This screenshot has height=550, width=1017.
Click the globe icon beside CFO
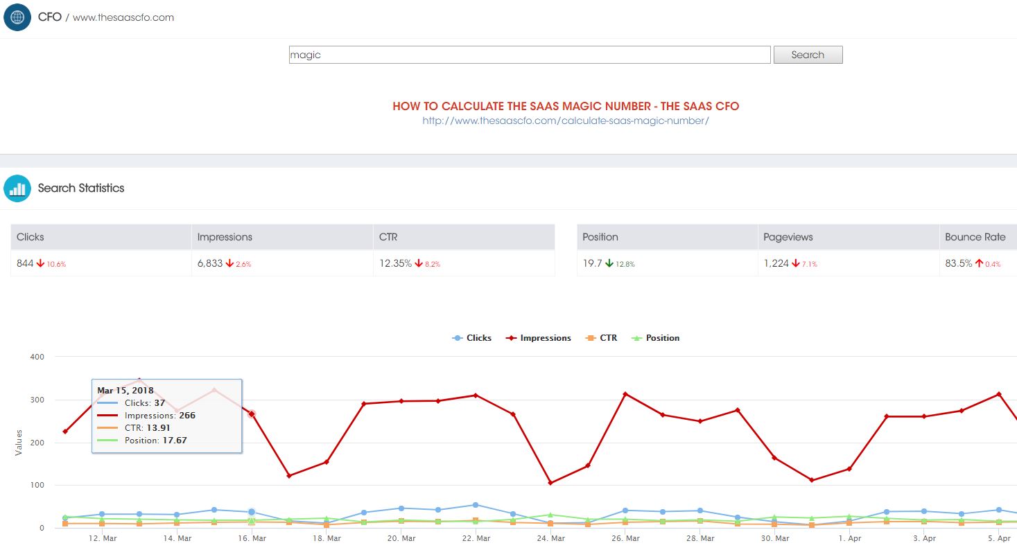pos(17,17)
